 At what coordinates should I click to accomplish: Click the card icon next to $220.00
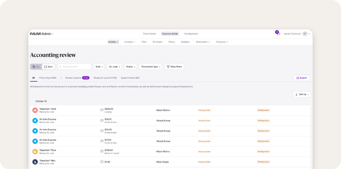(102, 110)
